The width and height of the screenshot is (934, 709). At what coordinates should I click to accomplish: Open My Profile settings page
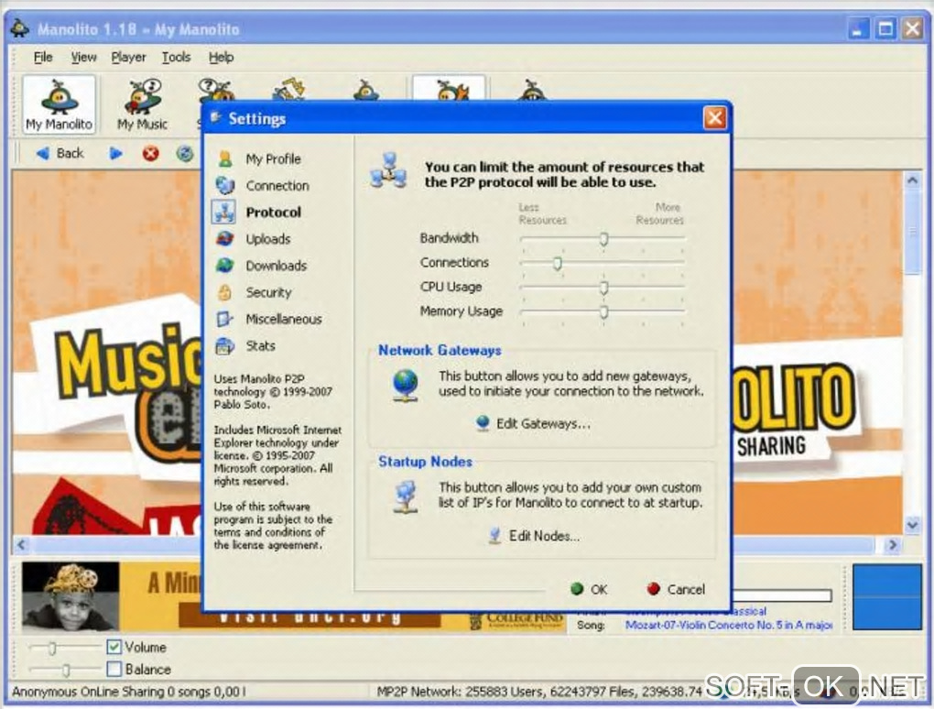(x=274, y=159)
